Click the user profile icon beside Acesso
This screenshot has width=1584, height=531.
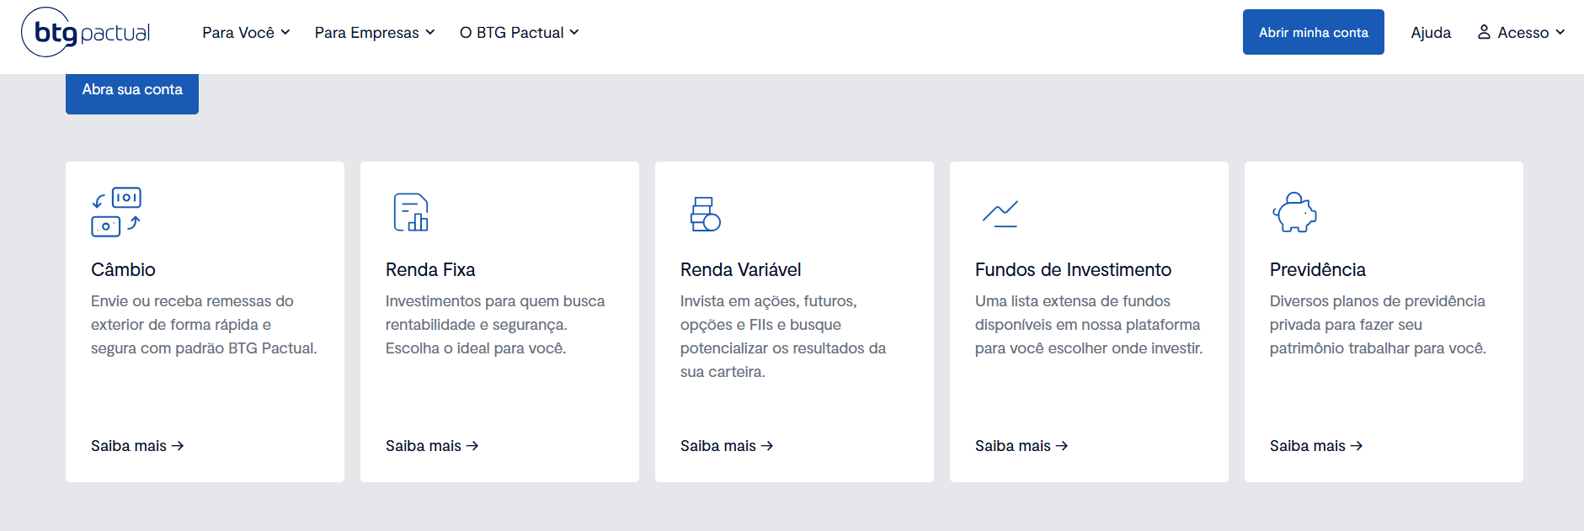click(1484, 32)
